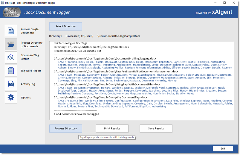240x155 pixels.
Task: Close the Doc Tags window
Action: (234, 3)
